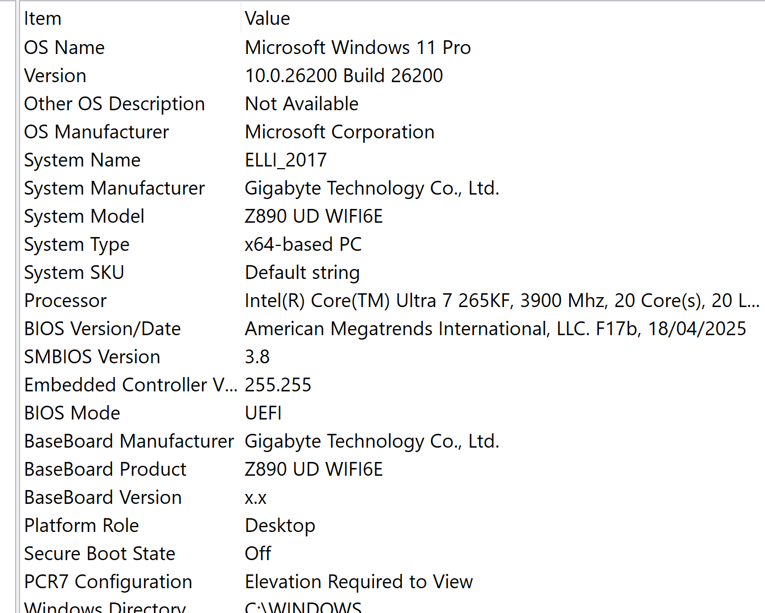Select the Version row showing Build 26200
This screenshot has width=765, height=613.
pos(55,76)
